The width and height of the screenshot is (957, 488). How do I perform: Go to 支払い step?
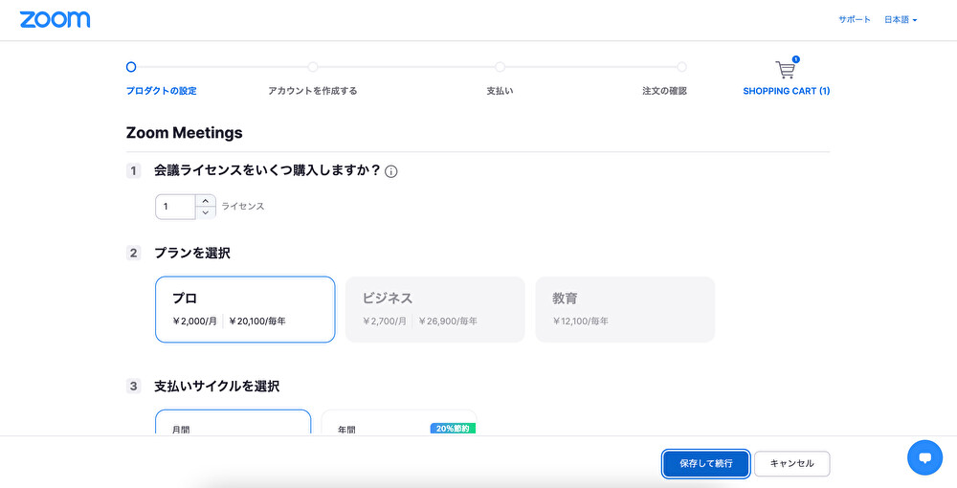[x=500, y=91]
